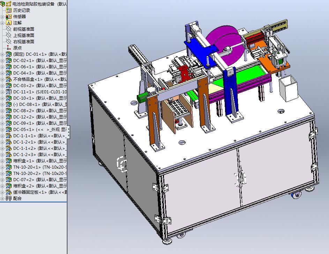Select the white reject box on the tabletop

pyautogui.click(x=289, y=88)
